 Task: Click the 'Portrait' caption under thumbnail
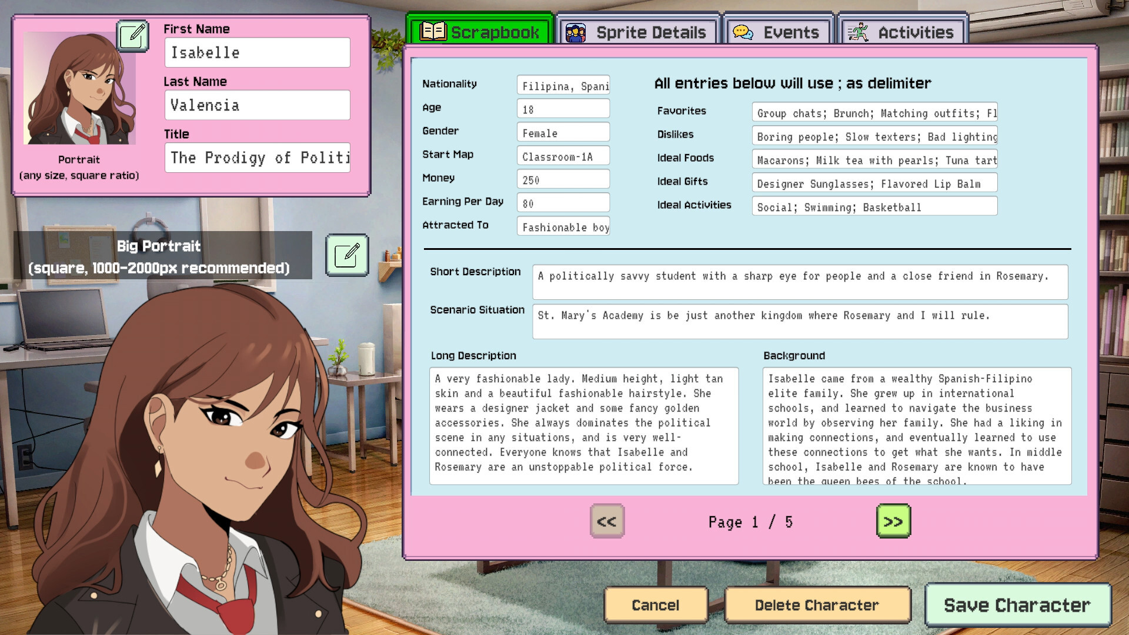(x=79, y=159)
